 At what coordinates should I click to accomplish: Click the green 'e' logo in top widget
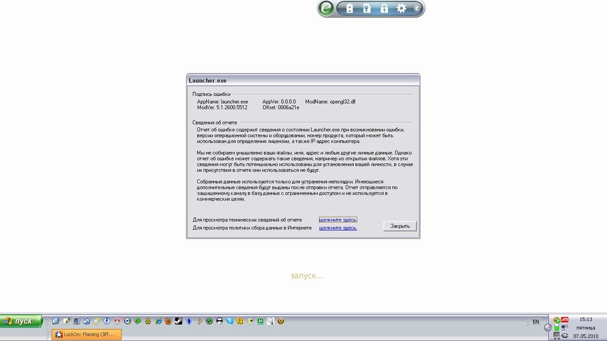click(x=325, y=8)
